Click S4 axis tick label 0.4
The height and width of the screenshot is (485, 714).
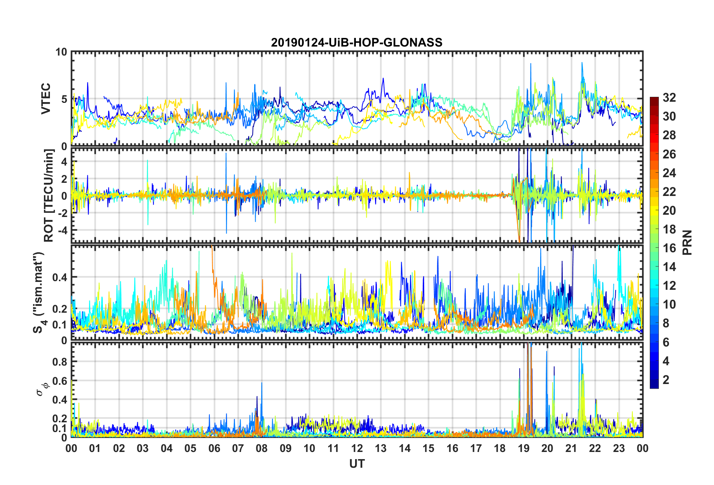click(60, 277)
